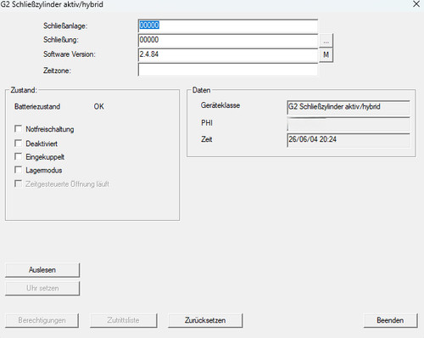Click the PHI value field
This screenshot has height=338, width=424.
[x=349, y=124]
